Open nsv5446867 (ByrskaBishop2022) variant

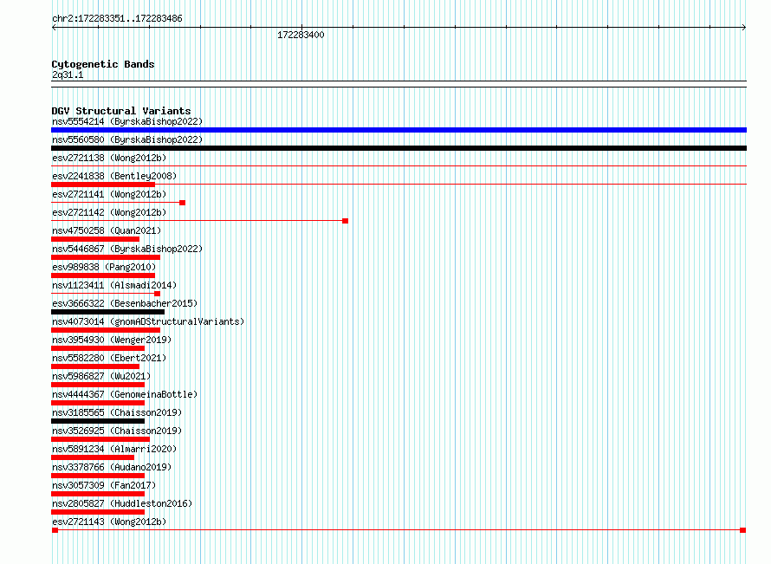127,249
